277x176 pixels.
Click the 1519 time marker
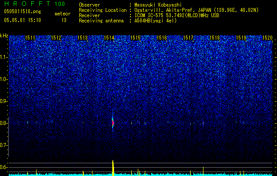pos(241,37)
